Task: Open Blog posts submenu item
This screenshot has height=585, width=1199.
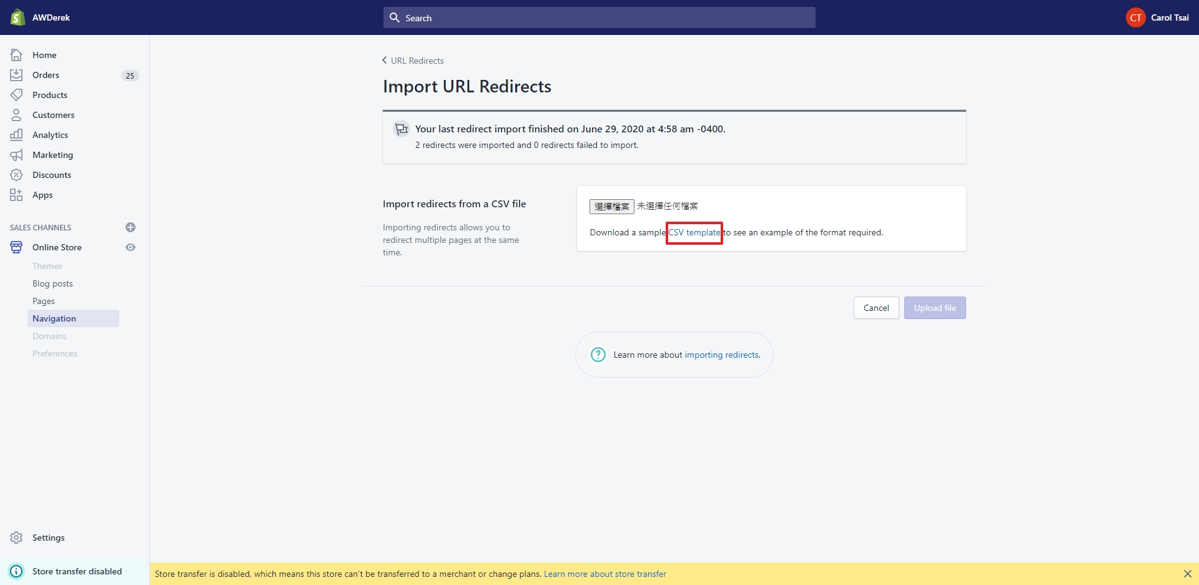Action: tap(52, 283)
